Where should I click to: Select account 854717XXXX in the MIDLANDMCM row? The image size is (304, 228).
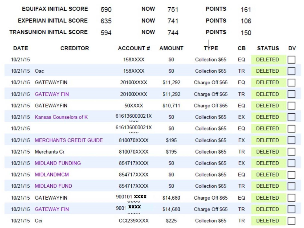134,175
